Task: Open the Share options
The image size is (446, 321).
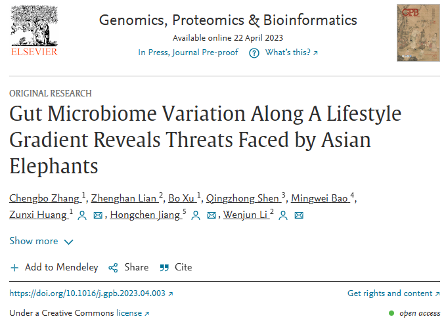Action: (x=129, y=267)
